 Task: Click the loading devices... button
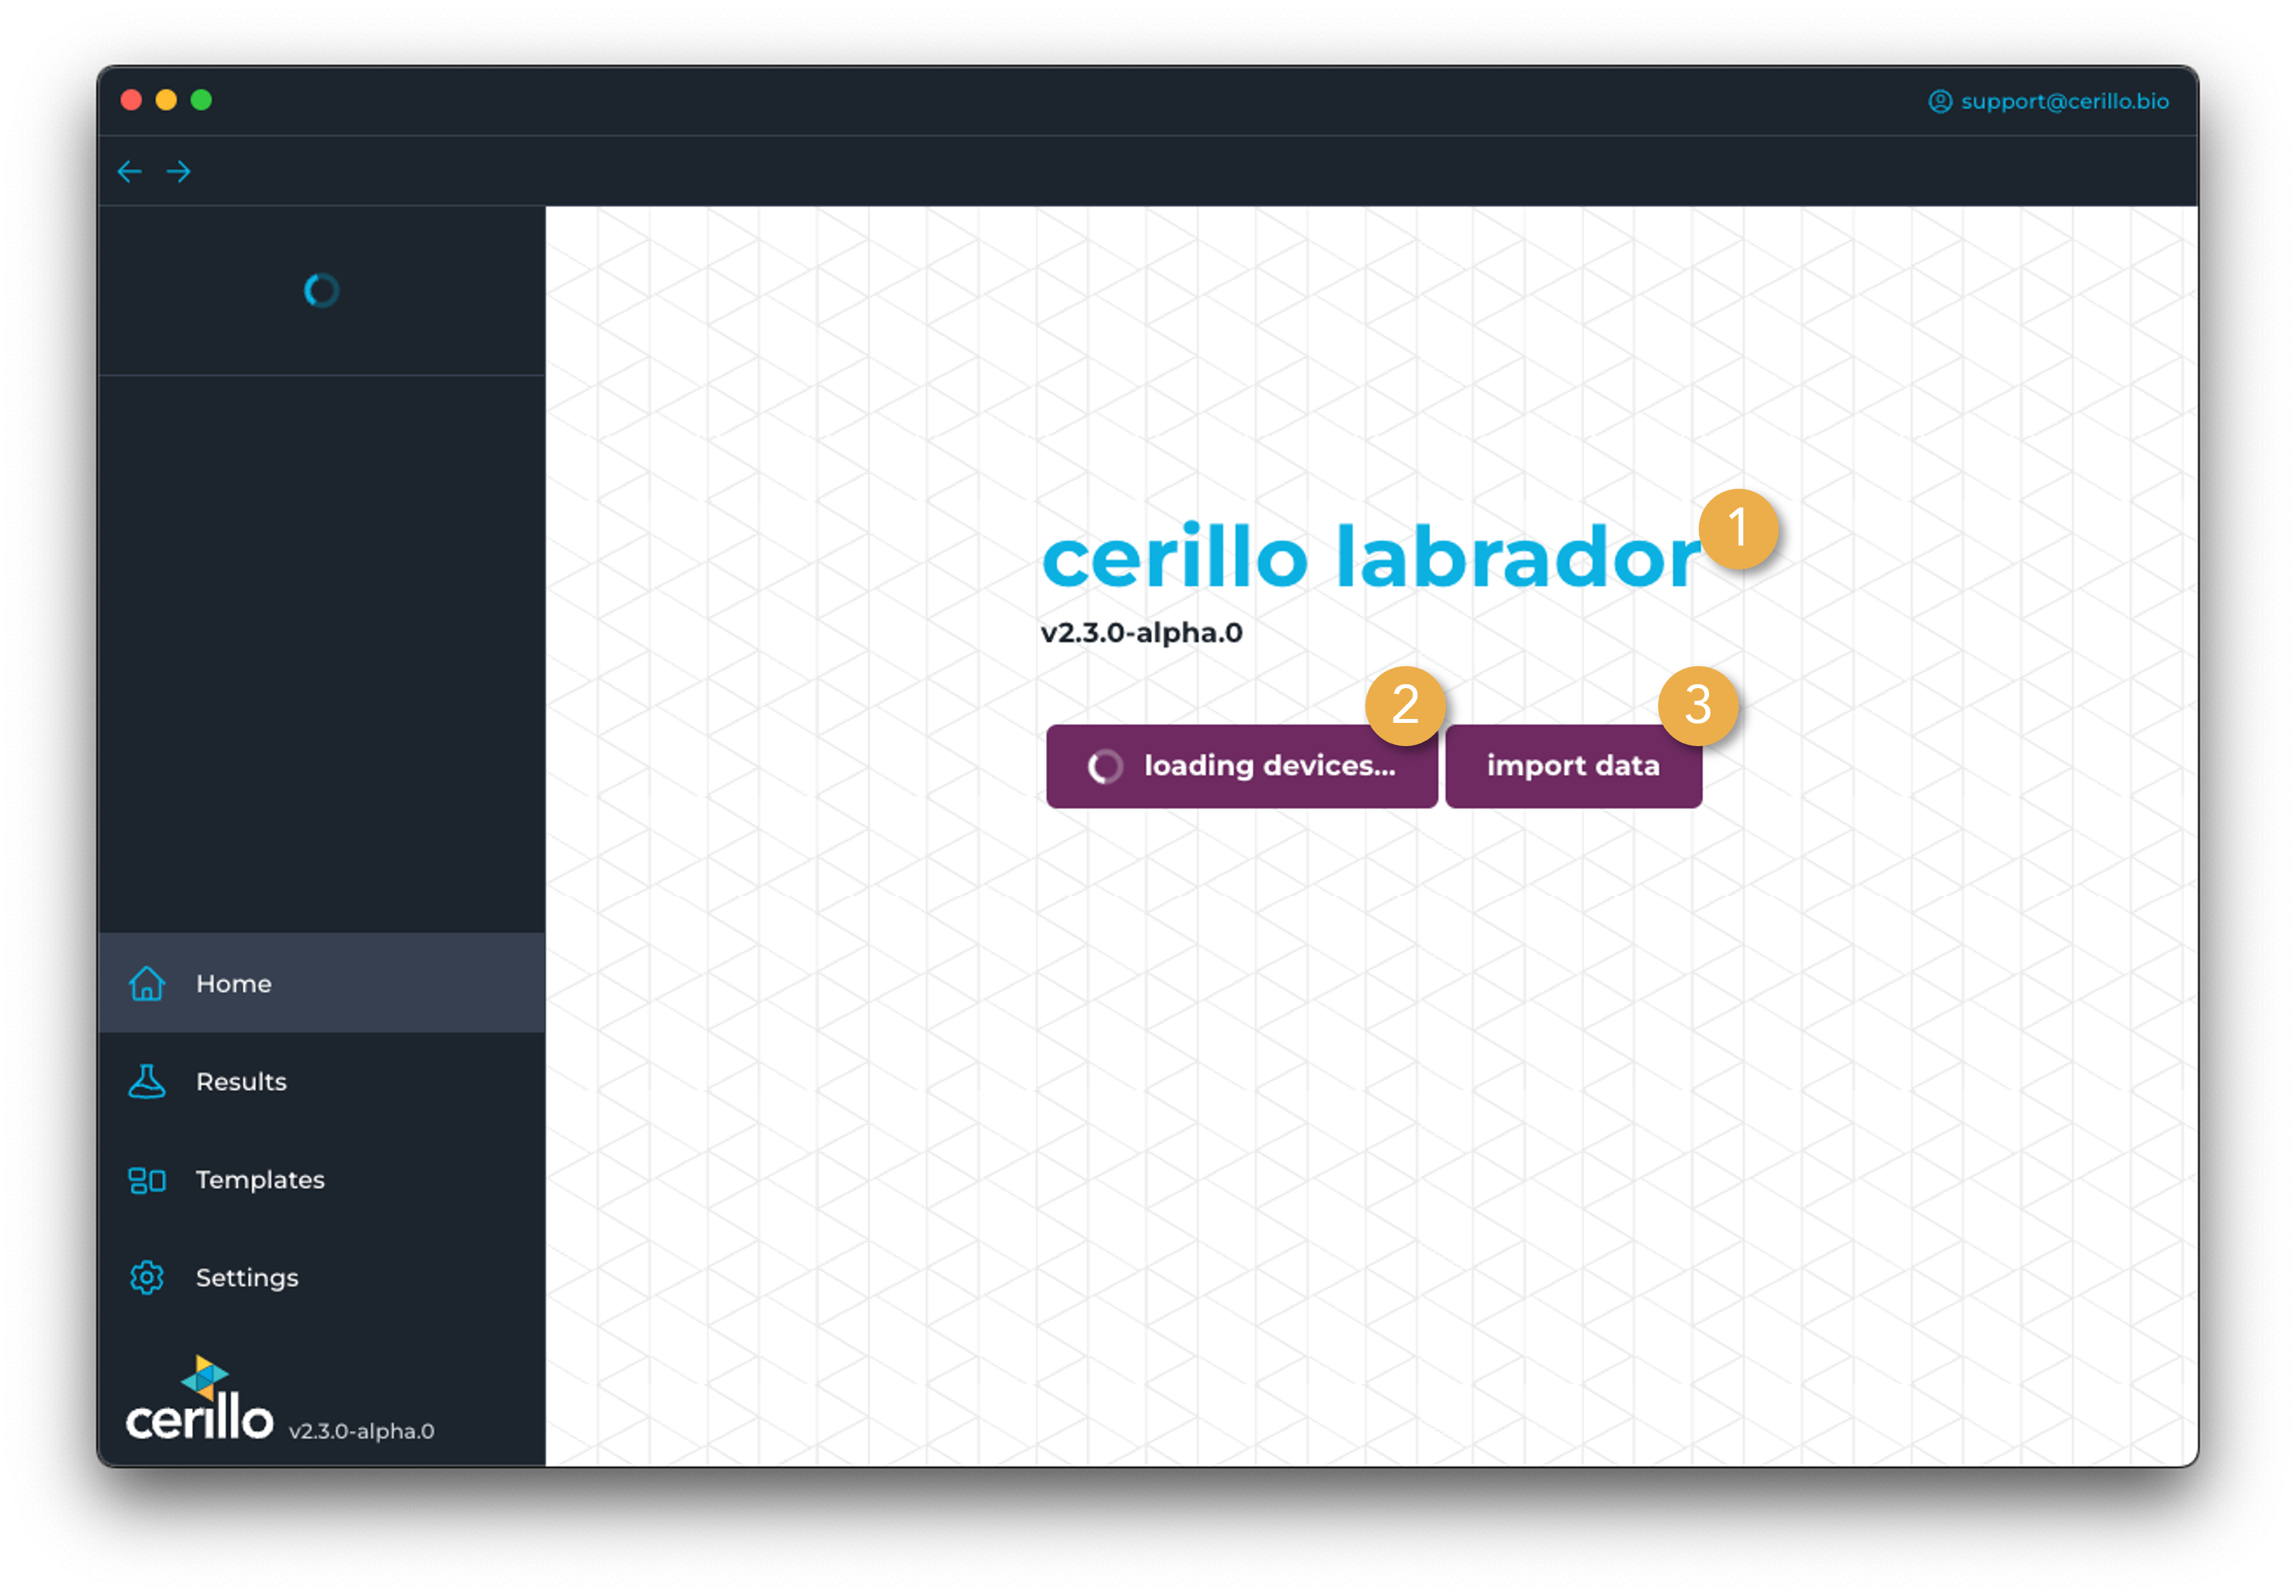coord(1242,766)
